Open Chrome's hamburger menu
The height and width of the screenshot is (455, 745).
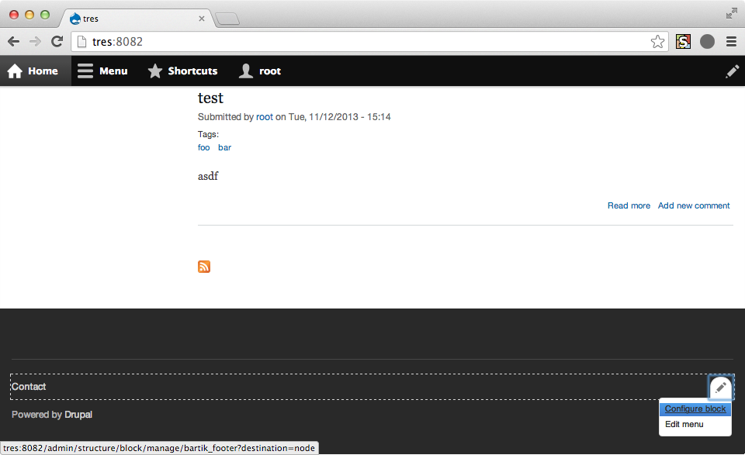(732, 42)
